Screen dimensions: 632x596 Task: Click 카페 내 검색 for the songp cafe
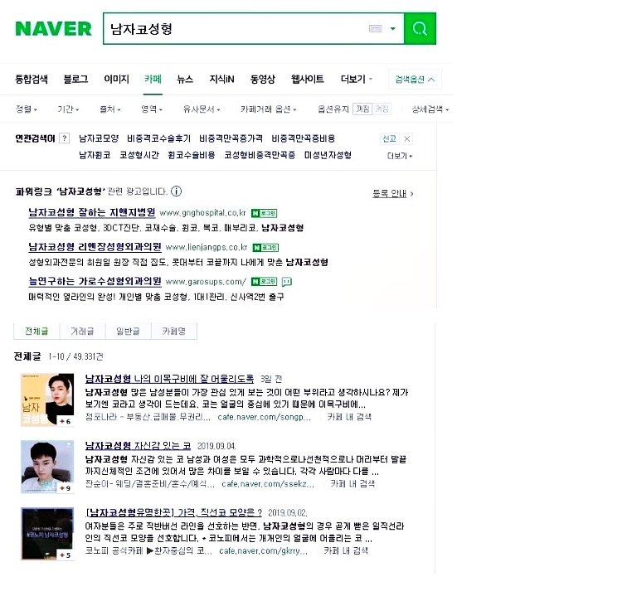pos(349,417)
